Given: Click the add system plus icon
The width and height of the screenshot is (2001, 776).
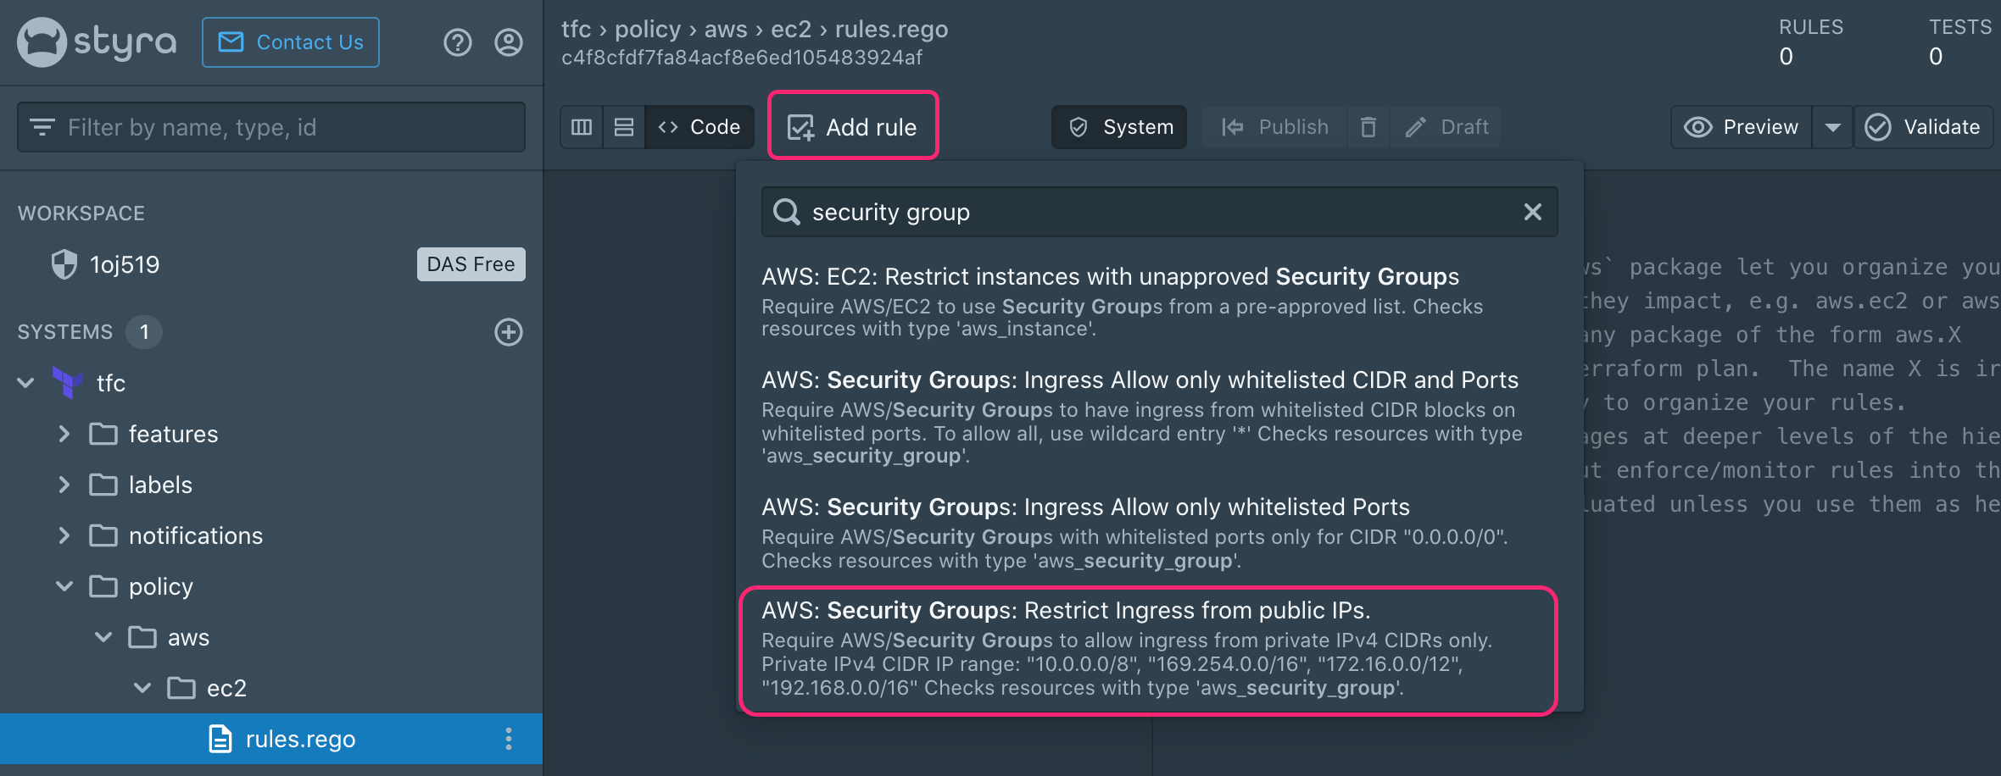Looking at the screenshot, I should (x=509, y=332).
